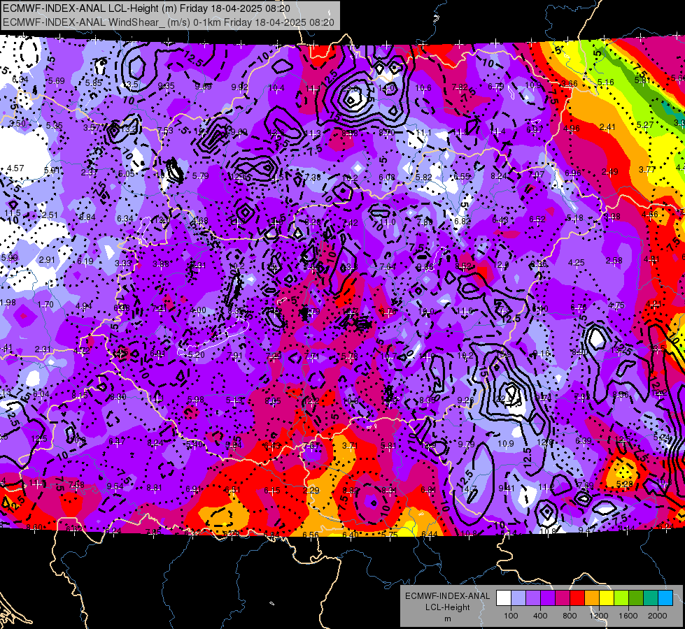Click the 2.91 wind shear value

click(47, 260)
